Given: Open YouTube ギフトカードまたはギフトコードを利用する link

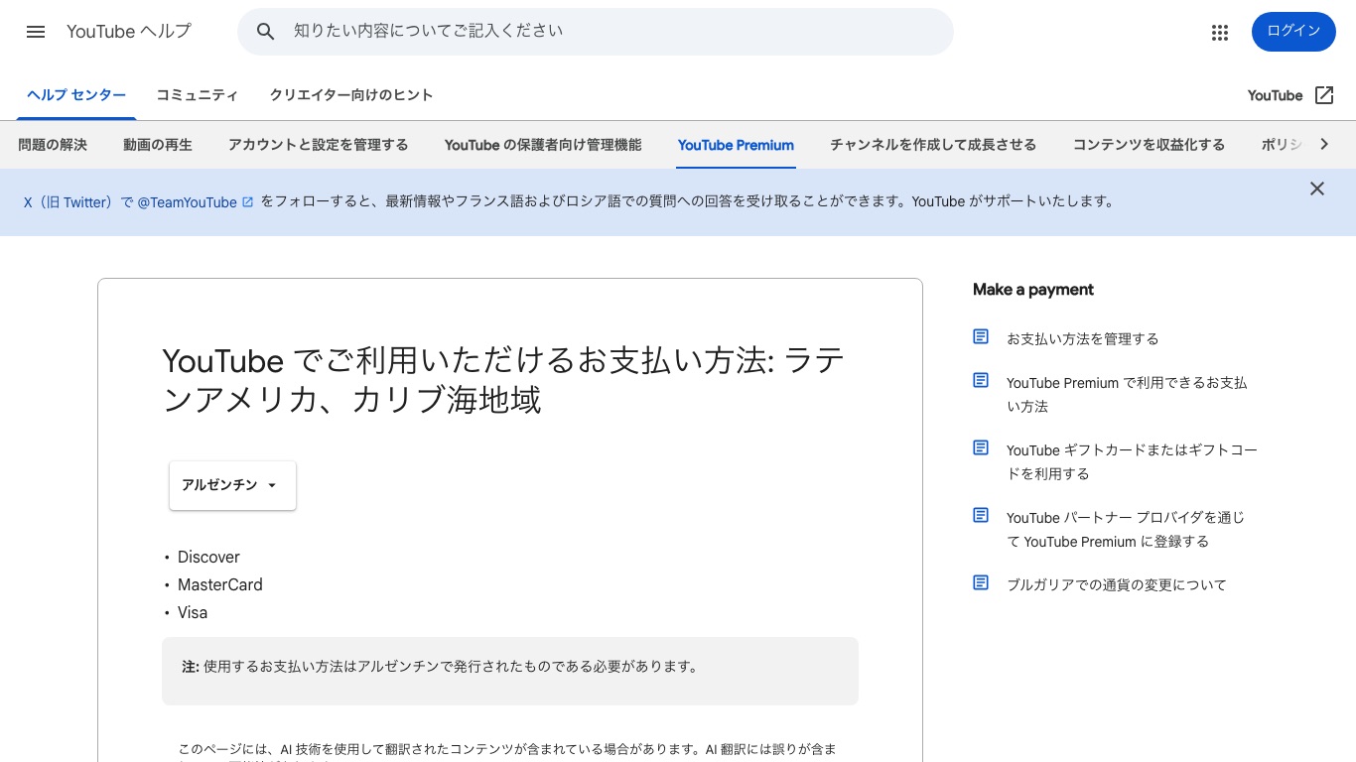Looking at the screenshot, I should [1132, 461].
